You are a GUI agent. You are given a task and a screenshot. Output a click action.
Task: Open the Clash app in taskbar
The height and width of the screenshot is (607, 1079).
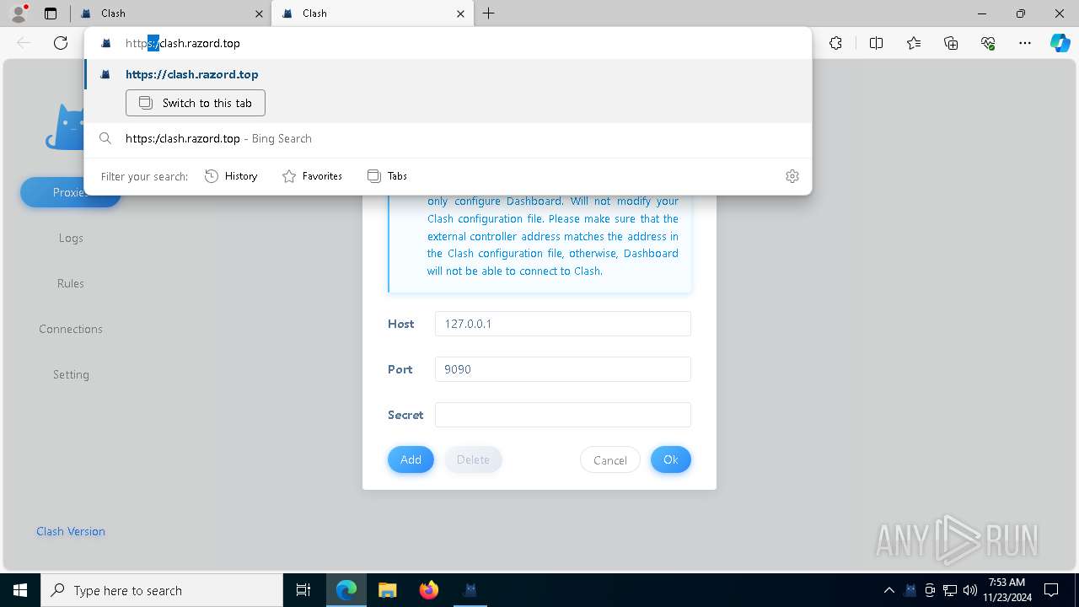470,590
